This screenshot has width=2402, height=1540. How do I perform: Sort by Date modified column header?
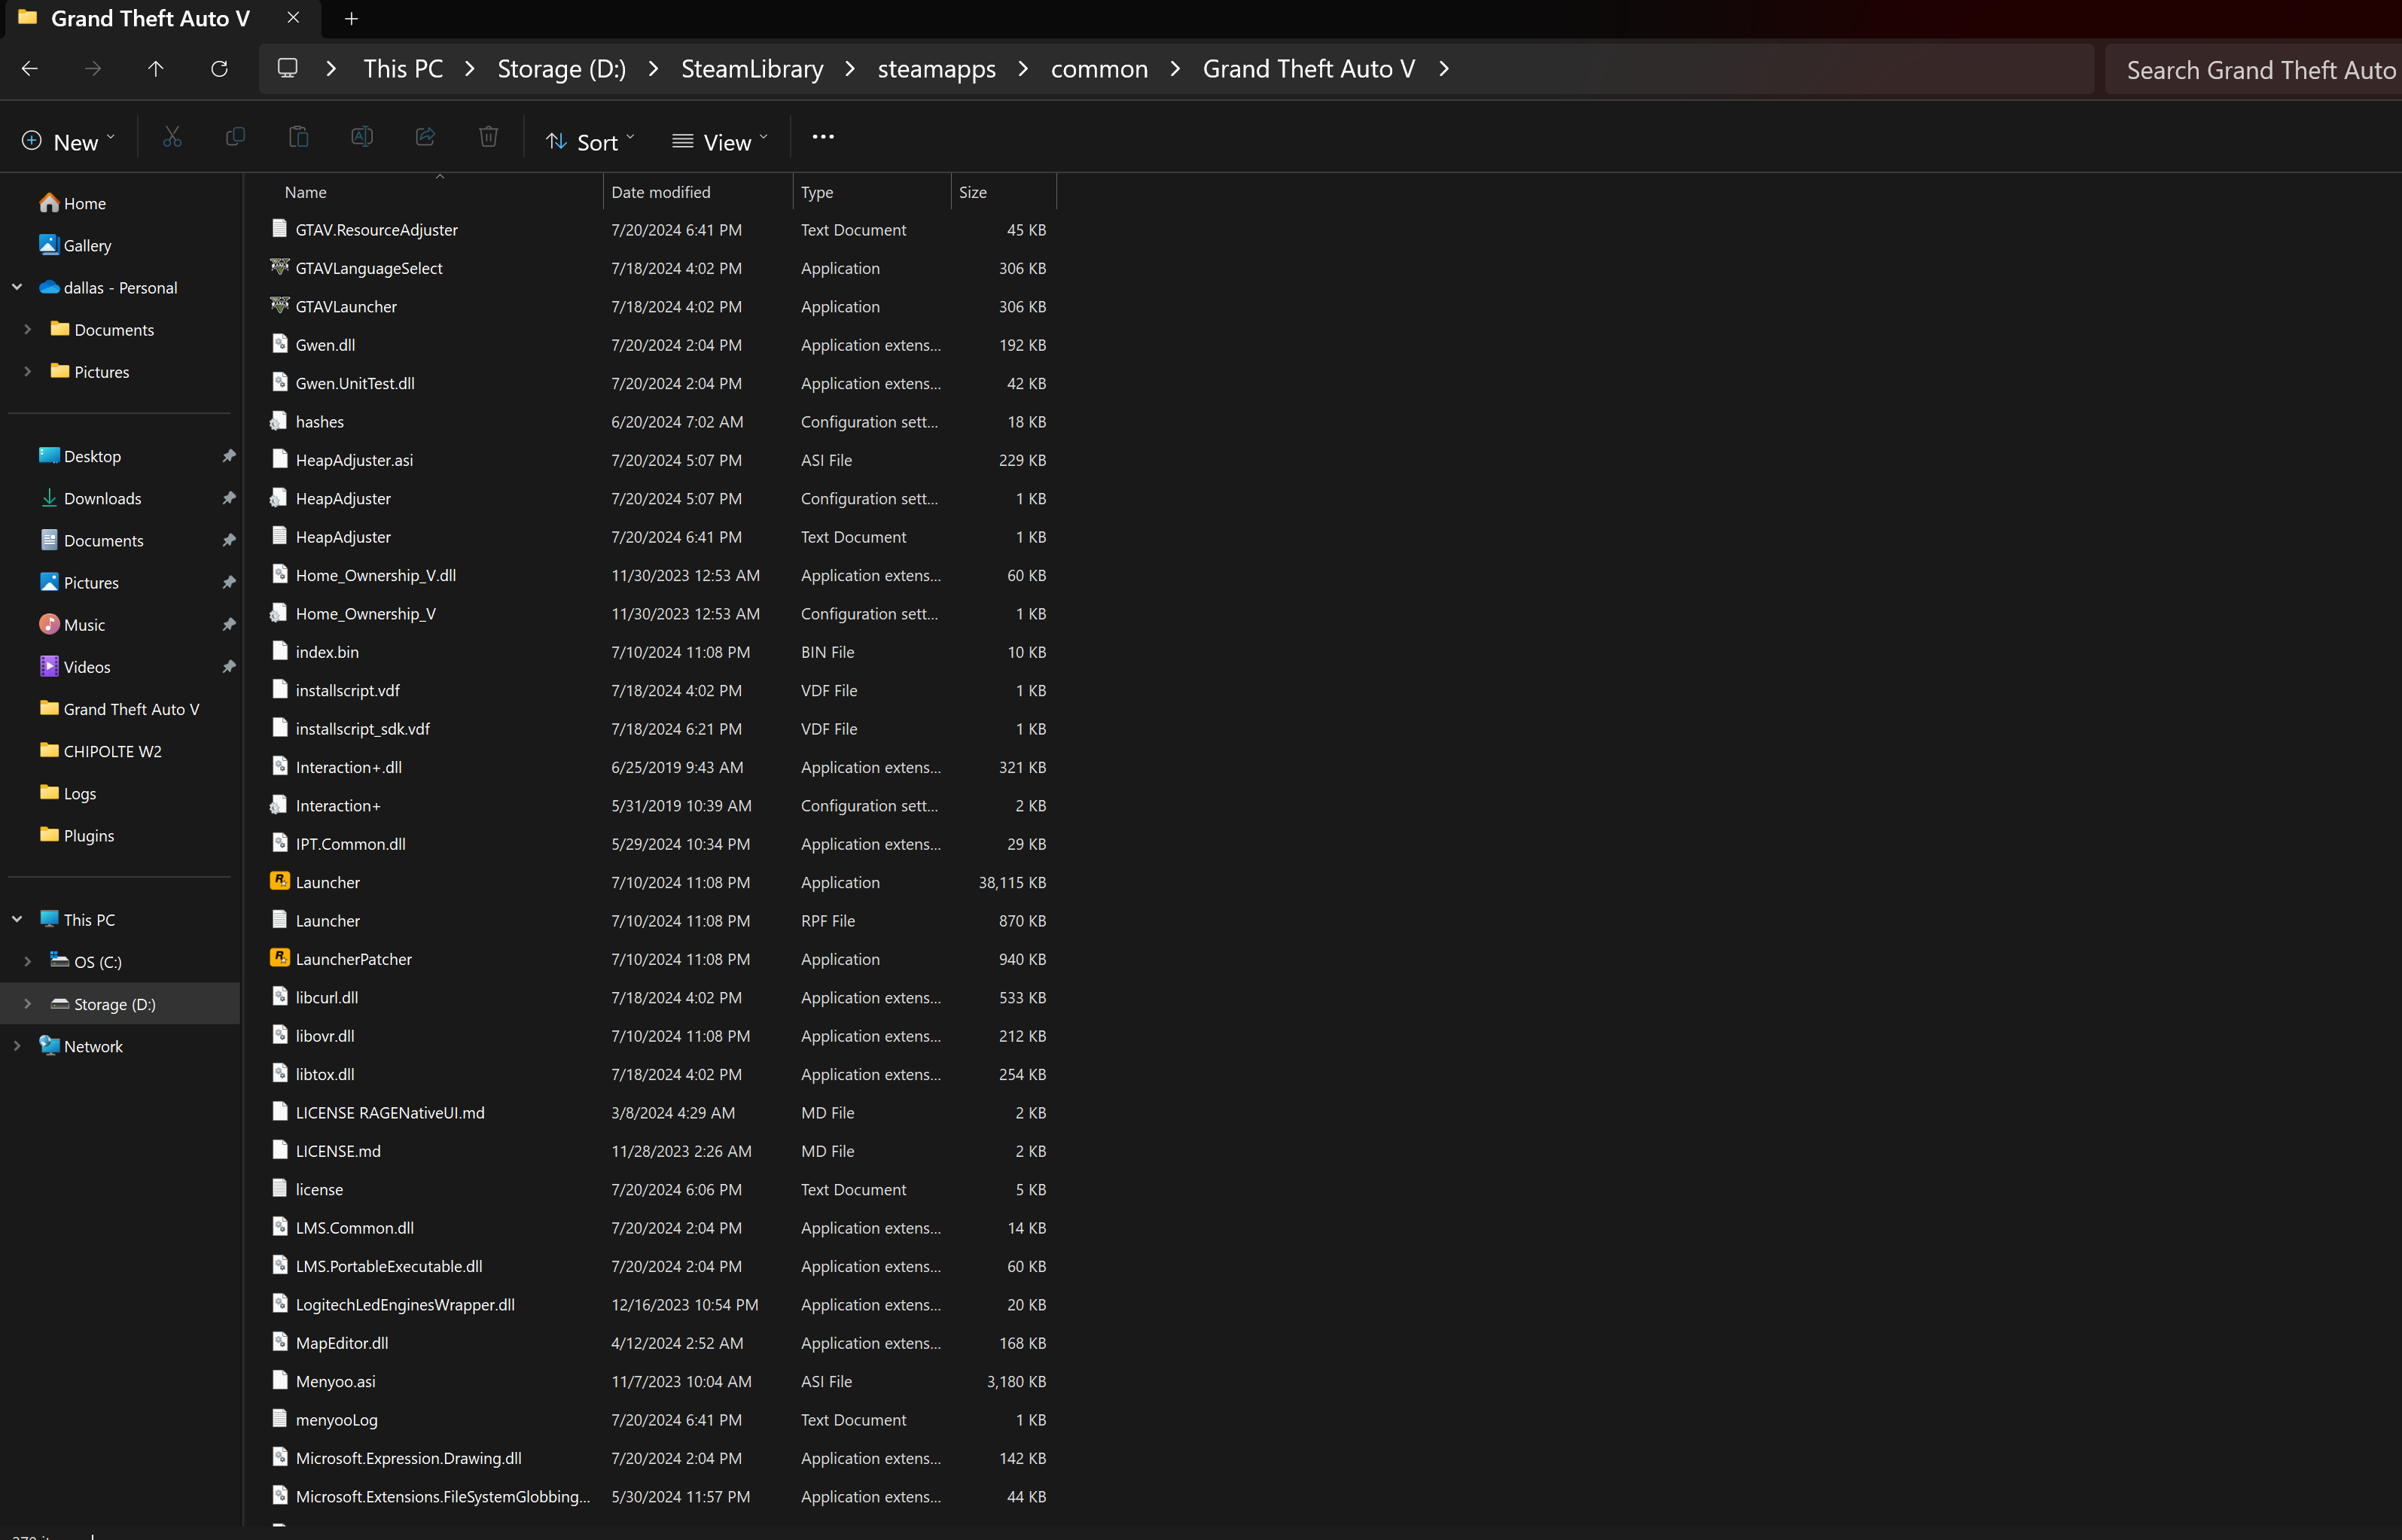coord(661,192)
